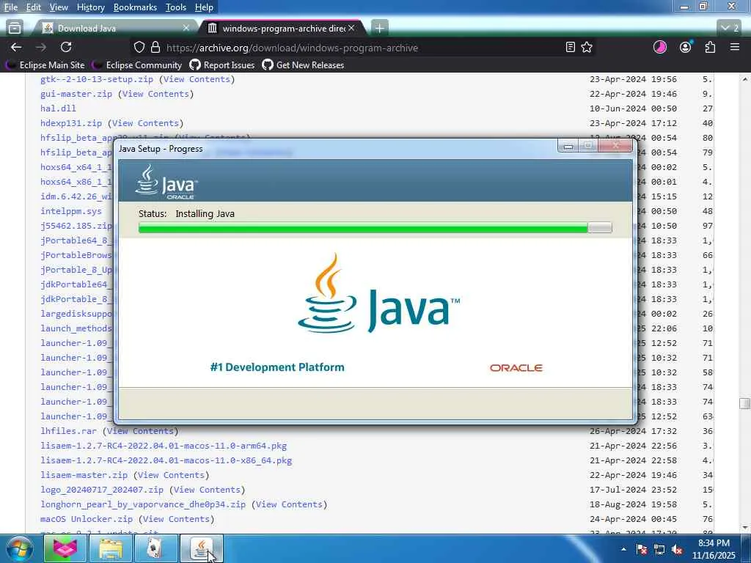Download logo_20240717_202407.zip

pos(102,490)
